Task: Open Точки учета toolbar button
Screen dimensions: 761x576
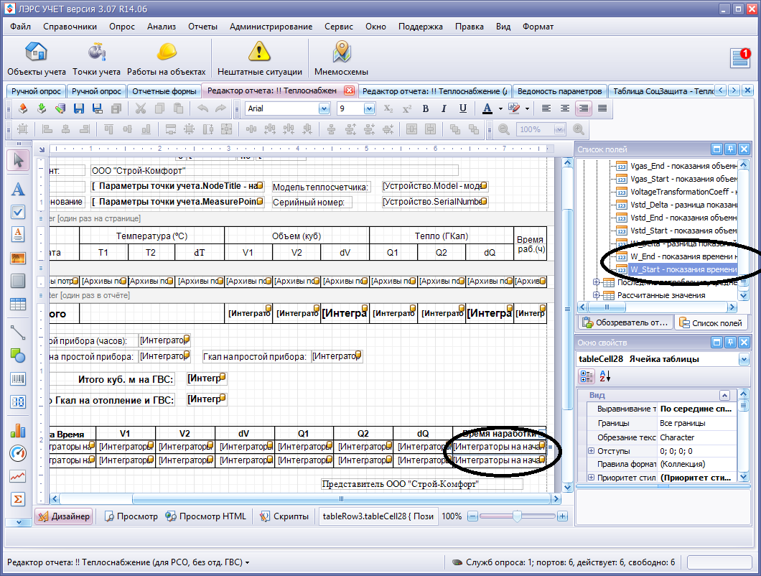Action: [x=97, y=59]
